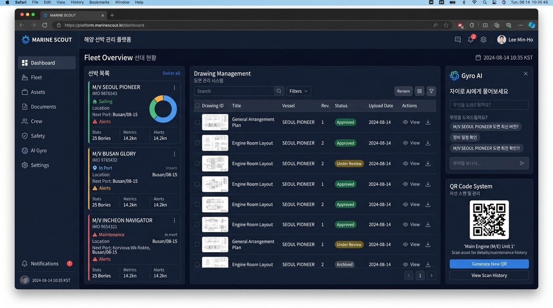Open the header settings gear icon
553x308 pixels.
click(x=483, y=40)
